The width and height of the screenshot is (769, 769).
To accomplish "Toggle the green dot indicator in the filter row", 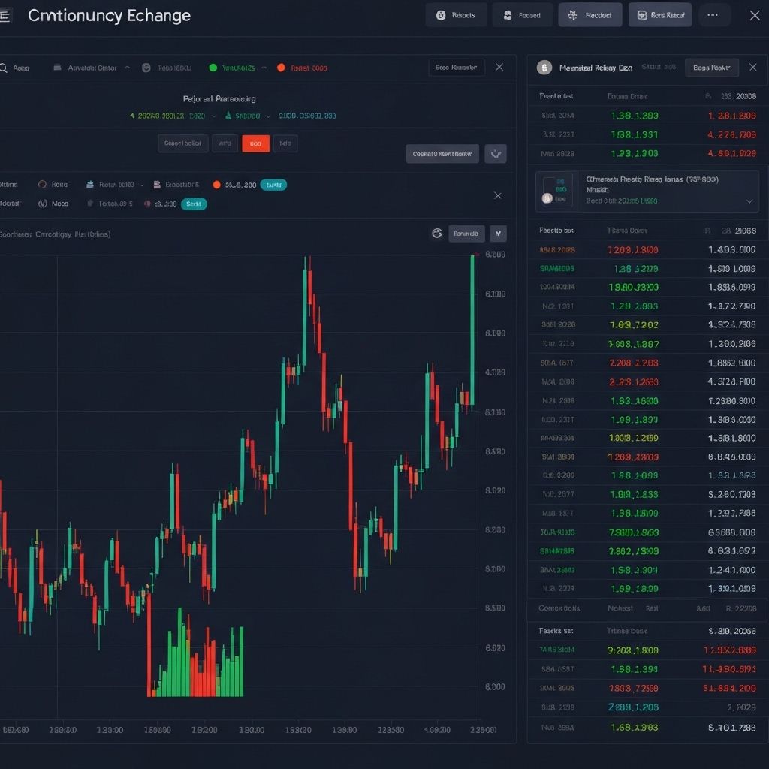I will point(213,68).
